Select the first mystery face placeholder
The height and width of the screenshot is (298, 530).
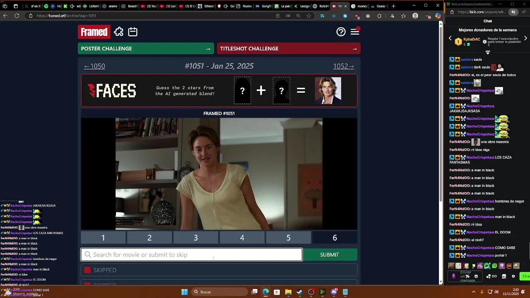pos(242,91)
